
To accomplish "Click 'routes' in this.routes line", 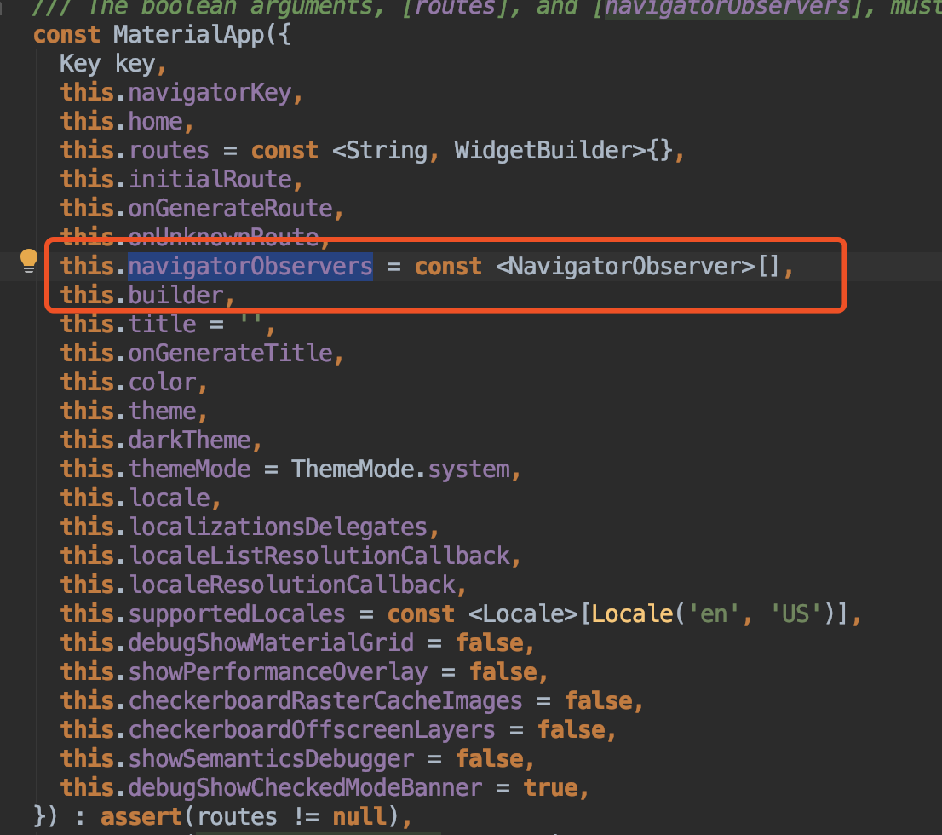I will [169, 150].
